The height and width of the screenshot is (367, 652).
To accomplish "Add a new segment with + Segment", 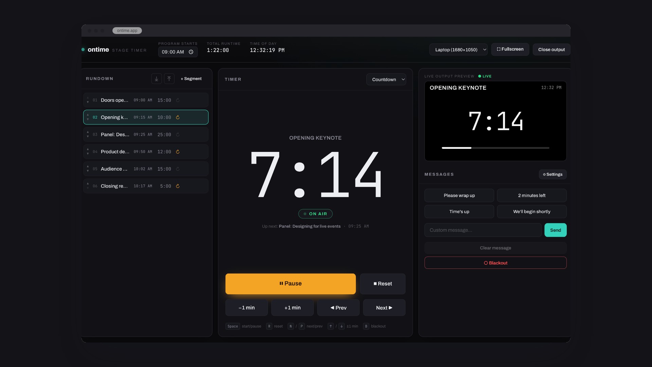I will [x=191, y=79].
